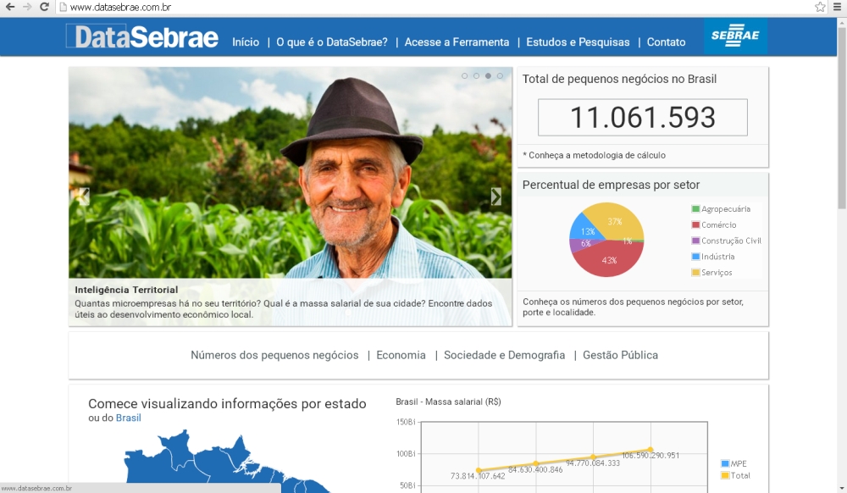847x493 pixels.
Task: Click the 37% yellow pie slice
Action: click(616, 220)
